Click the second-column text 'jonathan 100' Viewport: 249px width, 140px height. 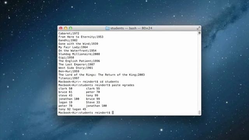96,106
